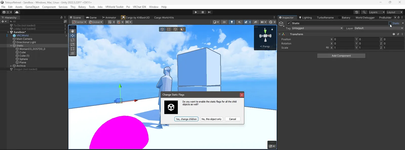
Task: Collapse the Static object in Hierarchy
Action: (x=11, y=46)
